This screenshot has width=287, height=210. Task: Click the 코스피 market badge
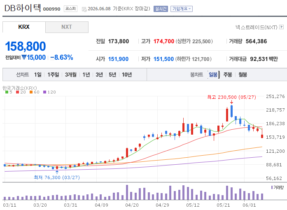(70, 9)
